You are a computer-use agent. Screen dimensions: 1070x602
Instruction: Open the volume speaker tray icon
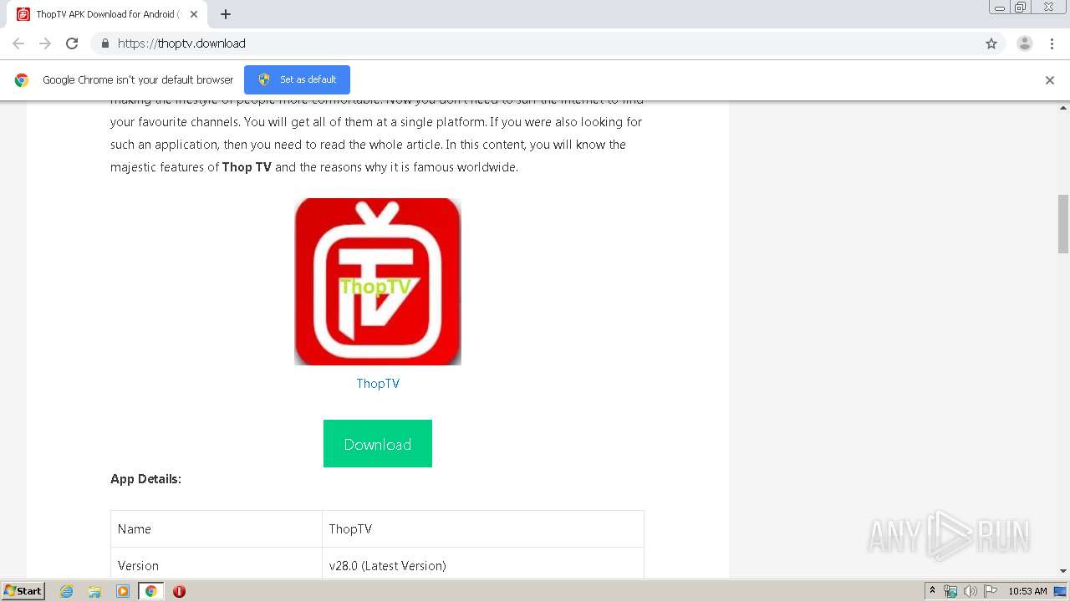click(x=971, y=591)
